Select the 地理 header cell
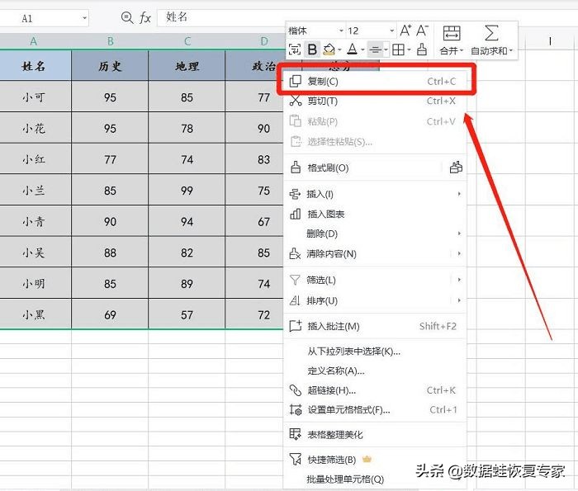 187,65
